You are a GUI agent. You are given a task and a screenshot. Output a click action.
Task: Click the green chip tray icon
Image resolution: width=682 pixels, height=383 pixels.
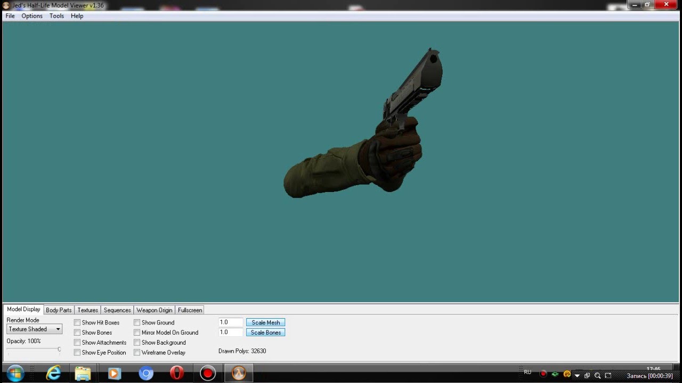[x=556, y=374]
